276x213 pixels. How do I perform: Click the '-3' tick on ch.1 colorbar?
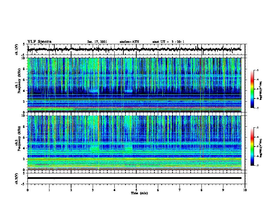[x=257, y=70]
